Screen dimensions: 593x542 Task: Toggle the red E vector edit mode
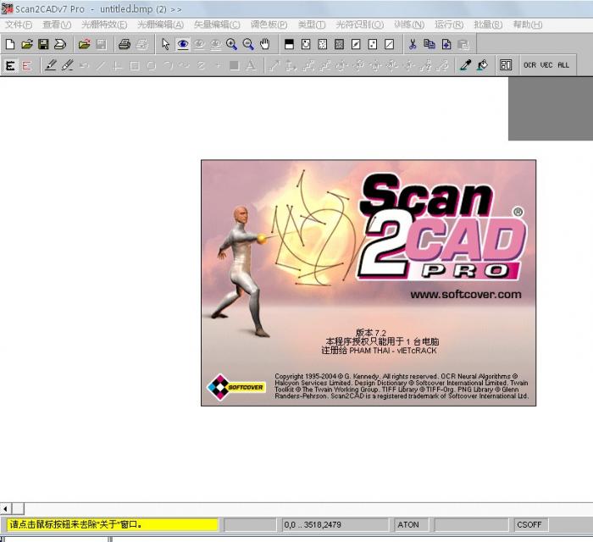[x=27, y=65]
